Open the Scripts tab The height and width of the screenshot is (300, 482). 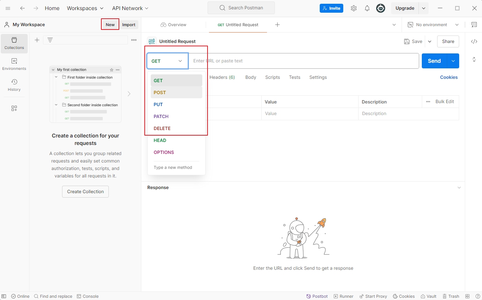pyautogui.click(x=273, y=77)
